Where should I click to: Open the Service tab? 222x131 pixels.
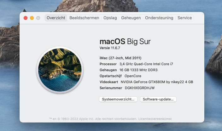click(184, 18)
